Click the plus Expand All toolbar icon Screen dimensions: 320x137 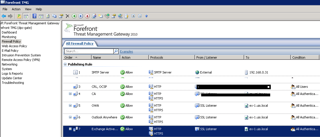pos(133,16)
